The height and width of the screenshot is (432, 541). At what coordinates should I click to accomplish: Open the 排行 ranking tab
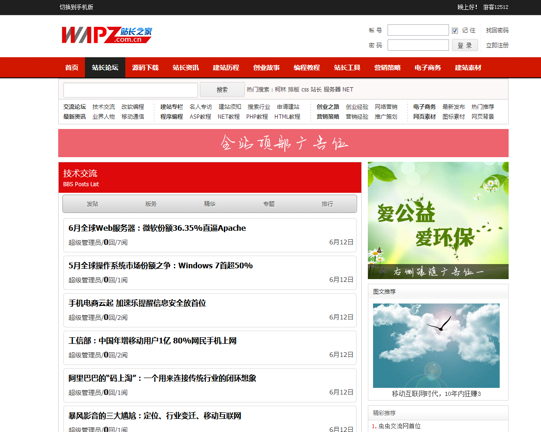coord(328,204)
